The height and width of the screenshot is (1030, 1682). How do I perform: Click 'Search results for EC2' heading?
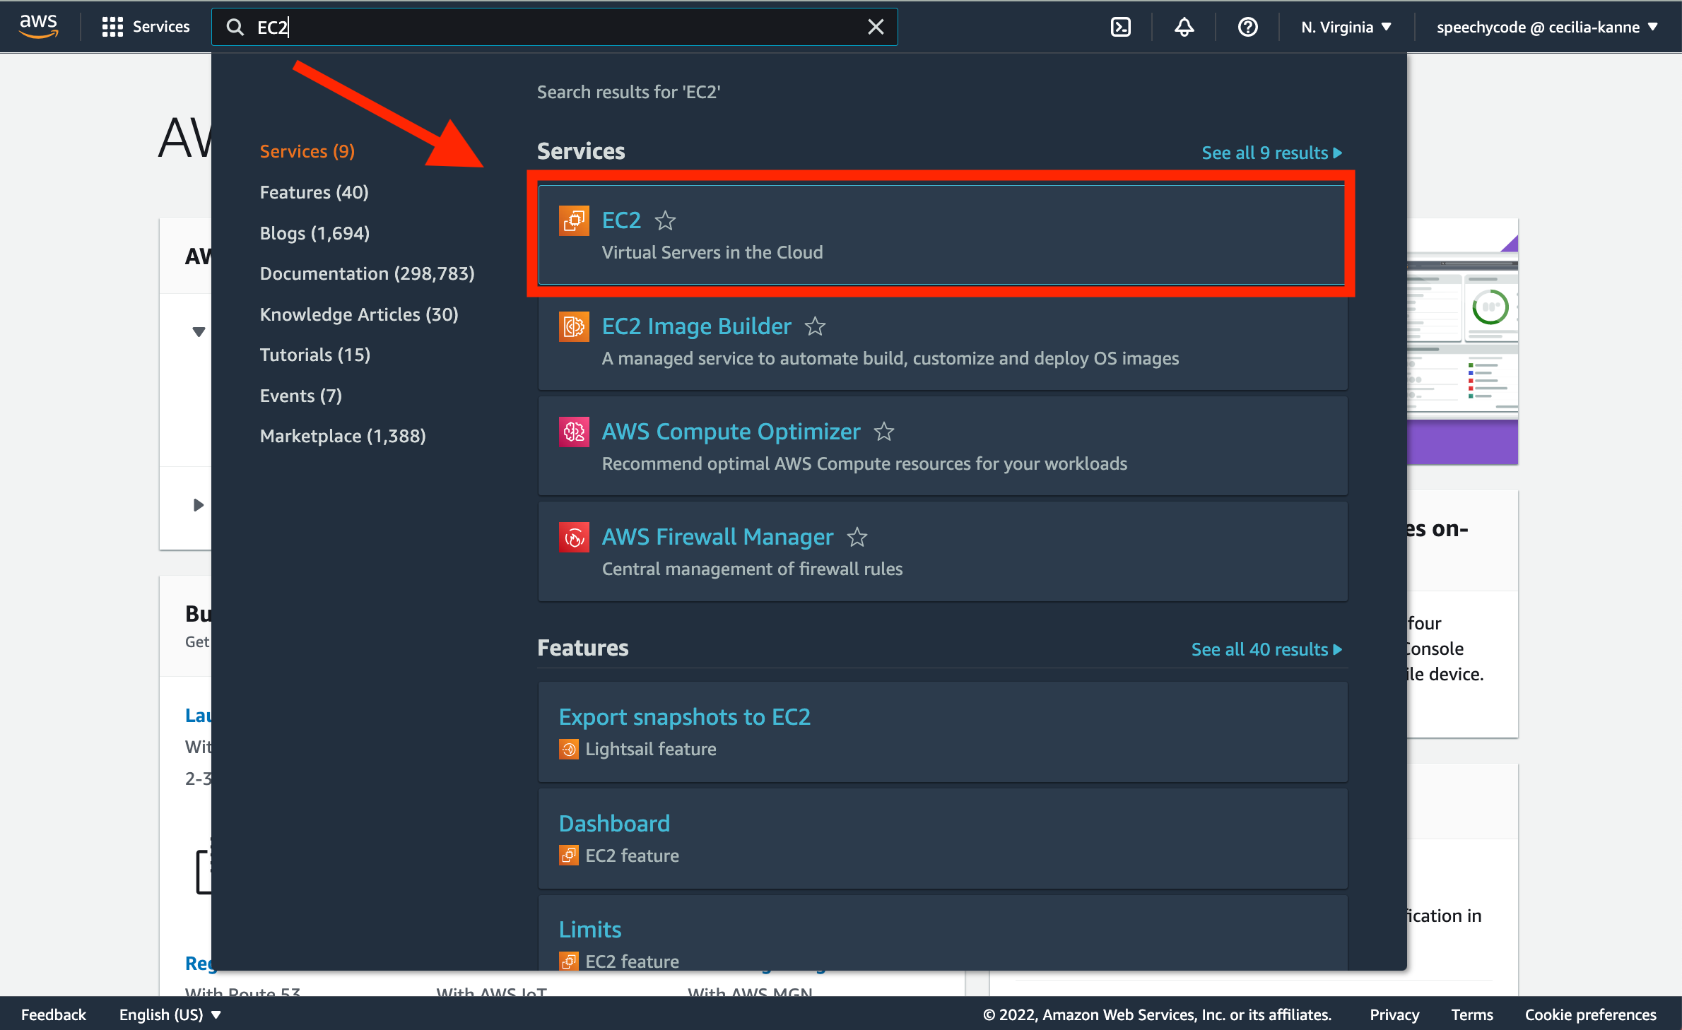click(628, 92)
